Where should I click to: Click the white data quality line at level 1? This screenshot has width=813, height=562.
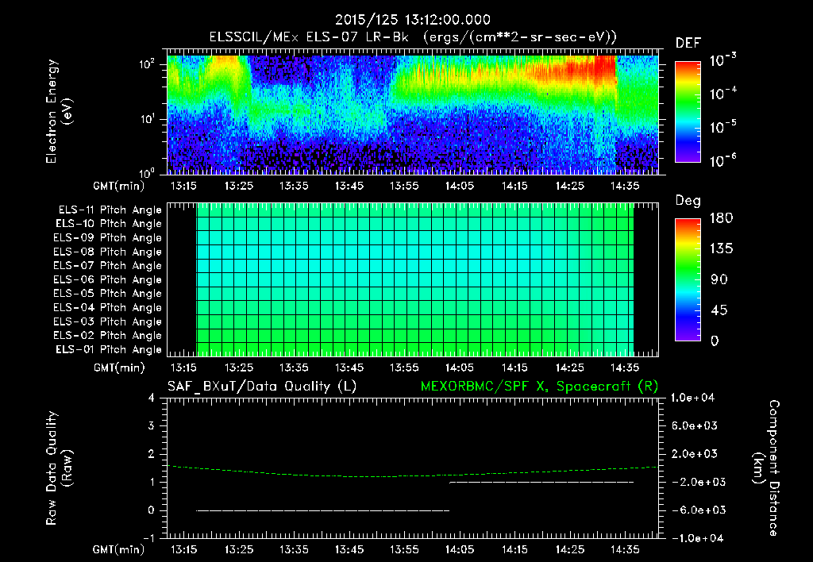[541, 482]
